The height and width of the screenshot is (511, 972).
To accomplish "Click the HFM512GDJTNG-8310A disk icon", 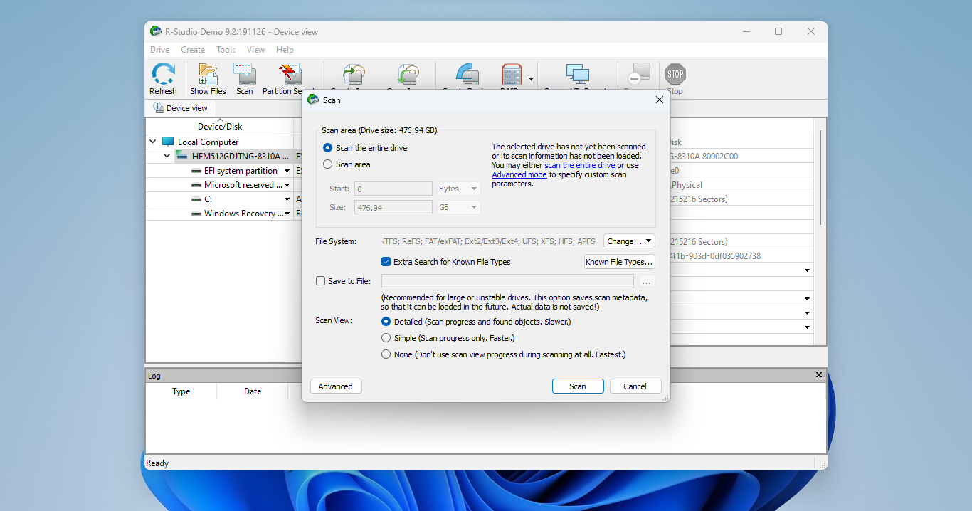I will pos(182,156).
